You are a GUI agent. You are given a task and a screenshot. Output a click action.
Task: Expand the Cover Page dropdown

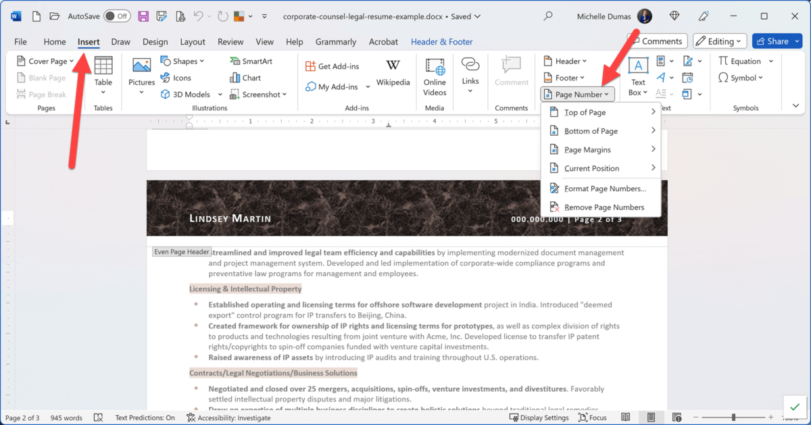coord(70,60)
